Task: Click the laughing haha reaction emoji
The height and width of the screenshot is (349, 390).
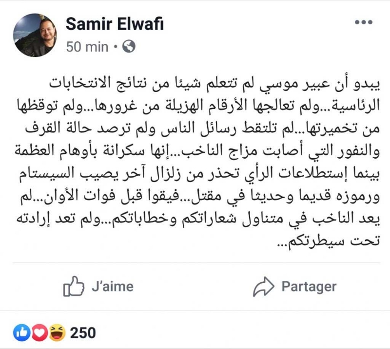Action: pos(55,332)
